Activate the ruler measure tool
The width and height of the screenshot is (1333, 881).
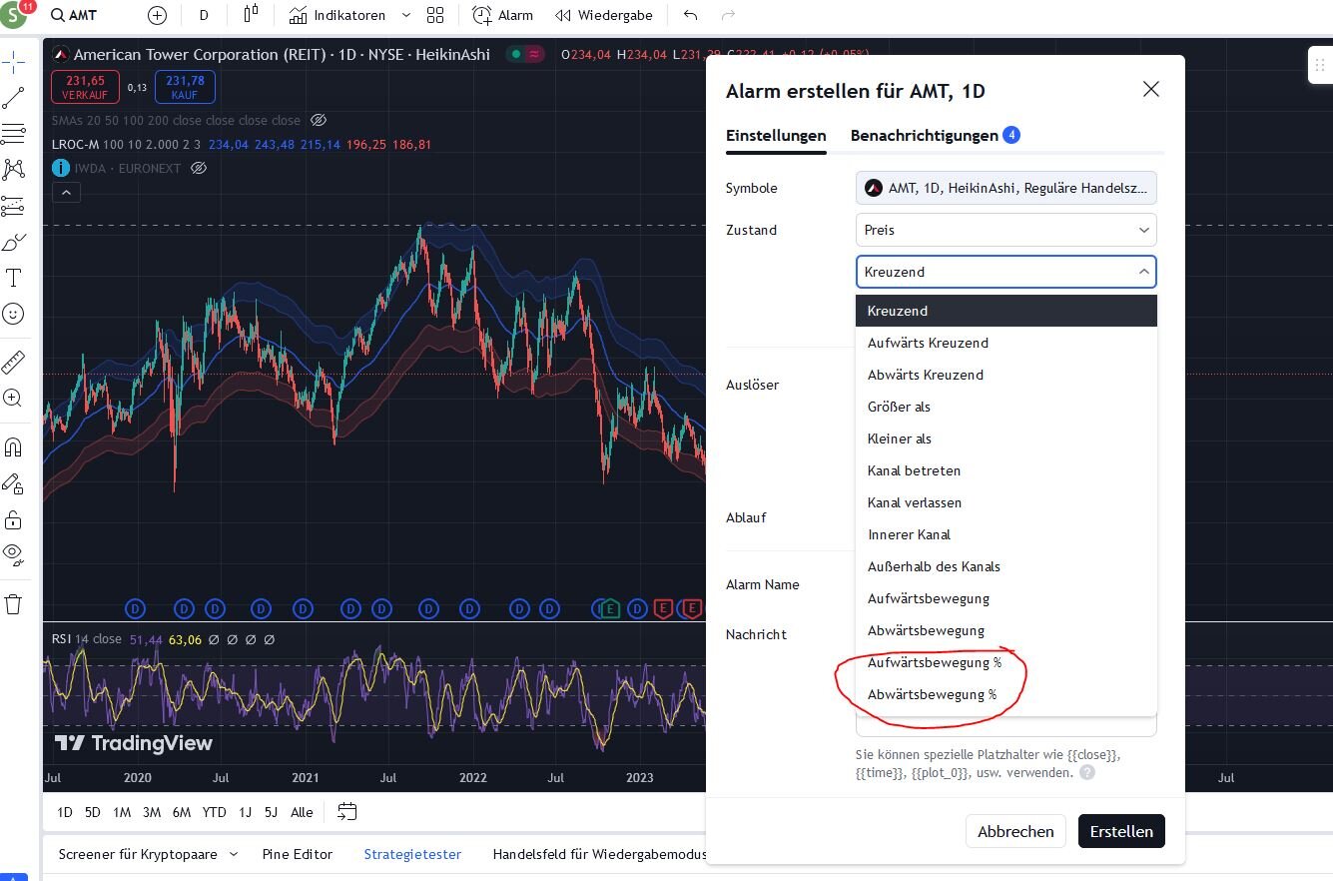(x=14, y=361)
